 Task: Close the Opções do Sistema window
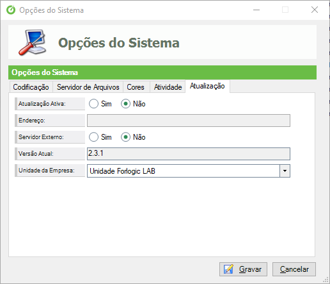[315, 10]
